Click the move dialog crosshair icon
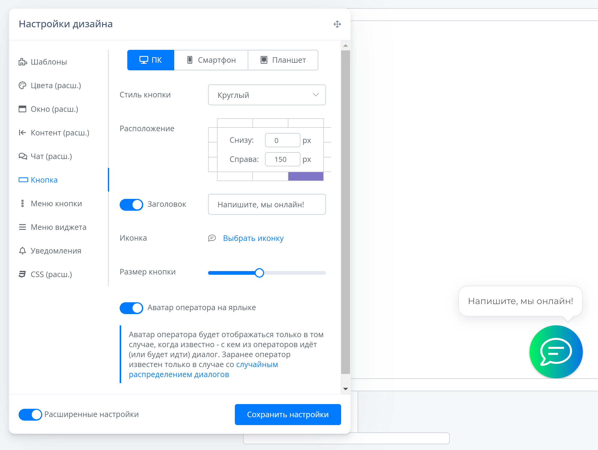Viewport: 598px width, 450px height. (337, 24)
